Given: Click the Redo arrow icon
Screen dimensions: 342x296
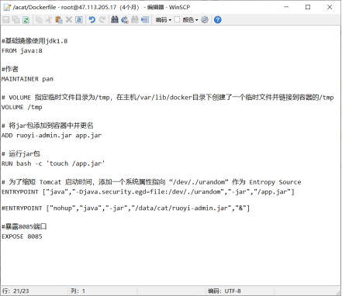Looking at the screenshot, I should tap(102, 19).
